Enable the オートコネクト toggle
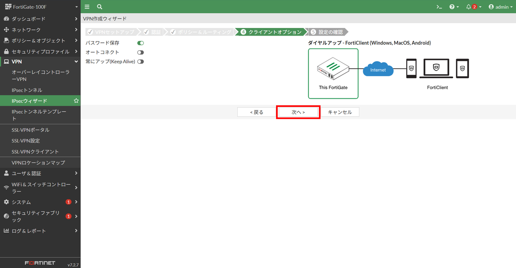Image resolution: width=516 pixels, height=268 pixels. (x=140, y=52)
